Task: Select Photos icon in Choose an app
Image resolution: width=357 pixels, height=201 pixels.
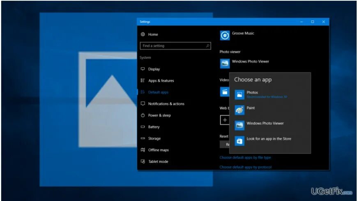Action: click(240, 95)
